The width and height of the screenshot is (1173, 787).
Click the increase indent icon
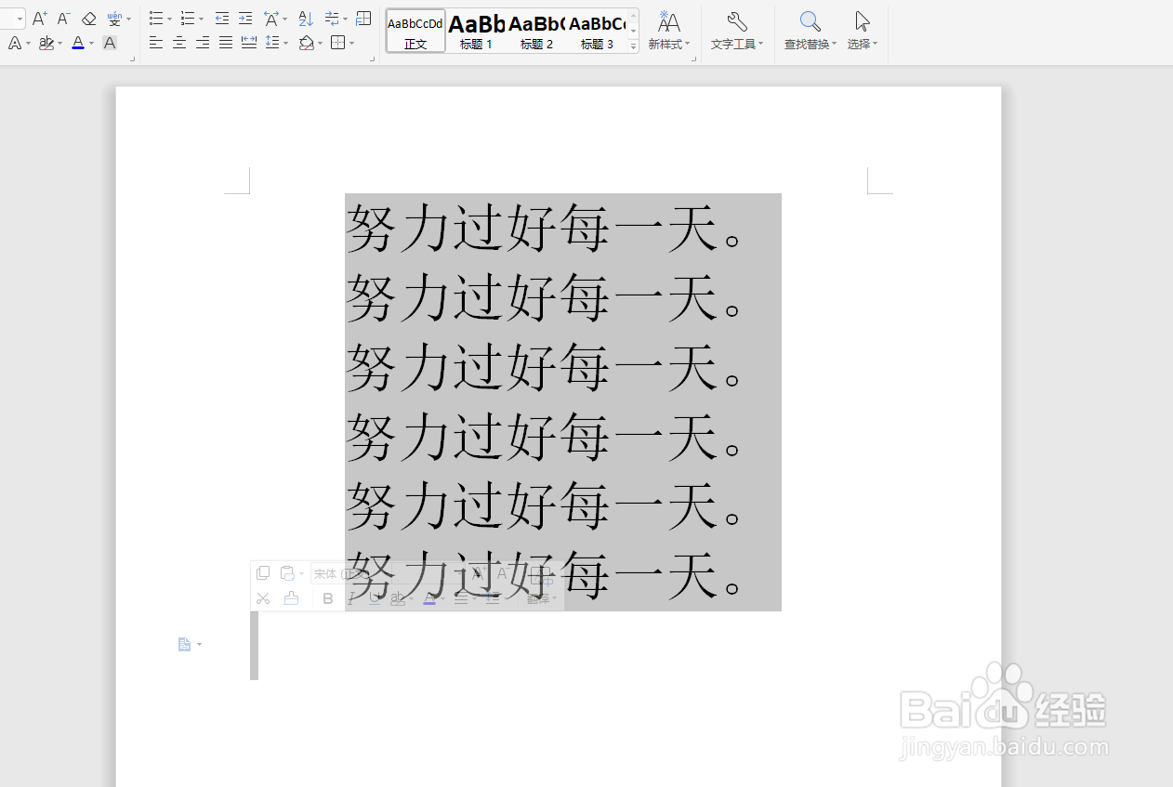pyautogui.click(x=245, y=19)
